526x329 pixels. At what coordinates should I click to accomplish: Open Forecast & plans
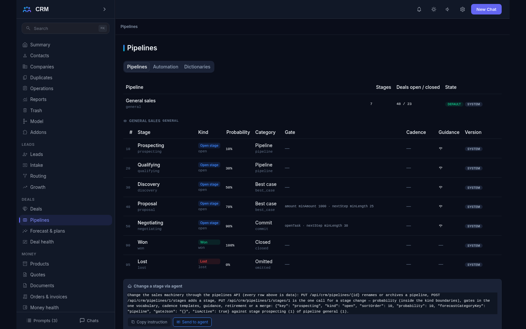click(x=65, y=231)
